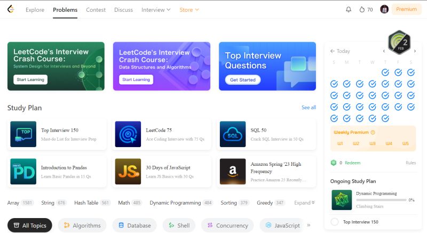
Task: Open LeetCode 75 target icon
Action: [x=128, y=134]
